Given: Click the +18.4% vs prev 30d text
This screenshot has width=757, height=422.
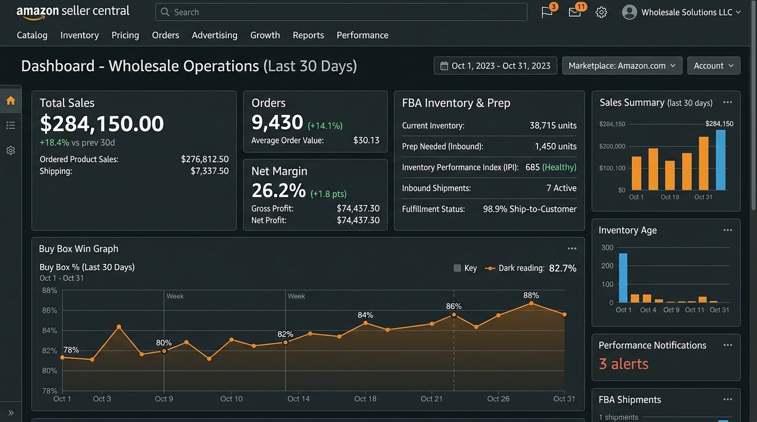Looking at the screenshot, I should [x=77, y=142].
